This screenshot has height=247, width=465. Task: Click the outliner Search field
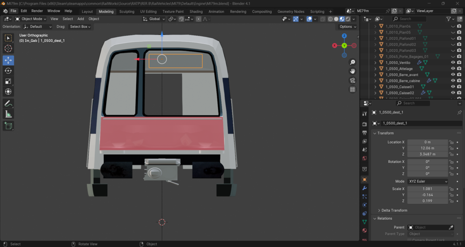pyautogui.click(x=409, y=19)
